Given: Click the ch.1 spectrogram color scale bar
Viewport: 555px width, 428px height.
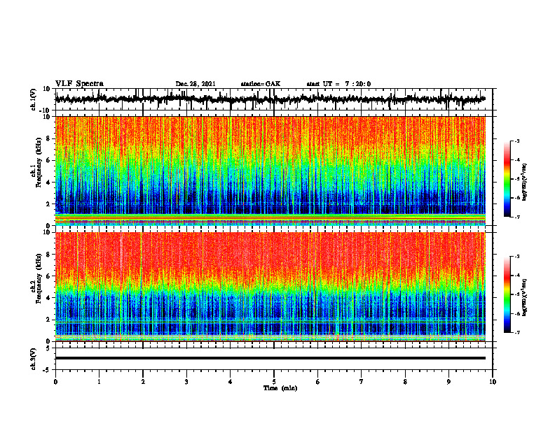Looking at the screenshot, I should pos(507,179).
